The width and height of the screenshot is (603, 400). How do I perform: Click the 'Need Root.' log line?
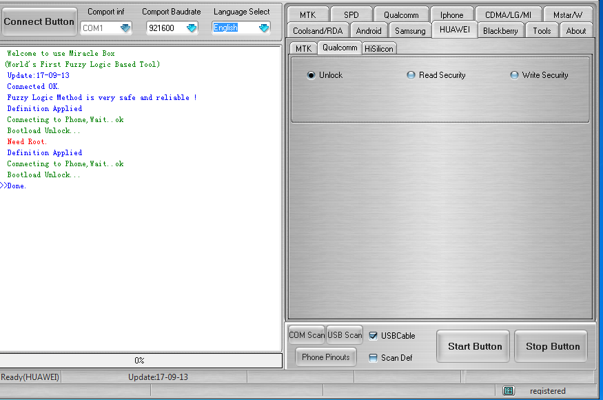click(27, 141)
